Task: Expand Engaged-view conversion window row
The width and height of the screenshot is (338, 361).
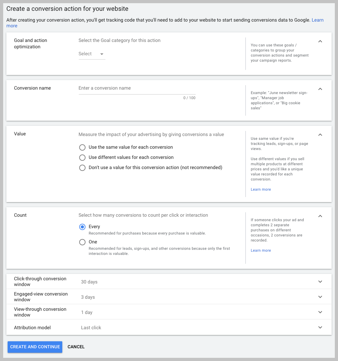Action: click(320, 297)
